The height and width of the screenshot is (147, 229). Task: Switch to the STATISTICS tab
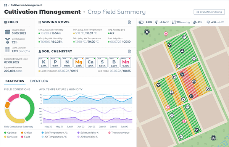click(15, 81)
